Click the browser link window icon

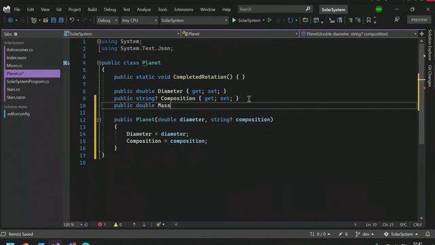point(305,20)
